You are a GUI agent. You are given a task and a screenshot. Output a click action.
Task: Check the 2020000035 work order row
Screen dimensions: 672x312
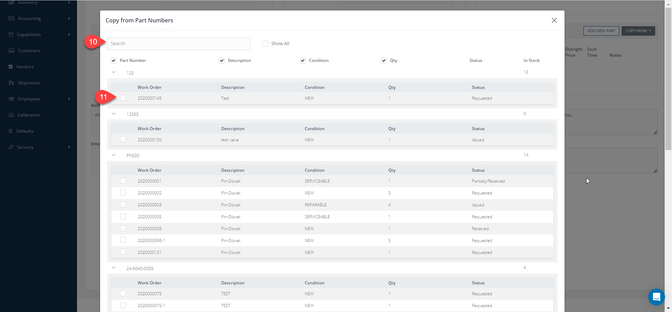123,217
